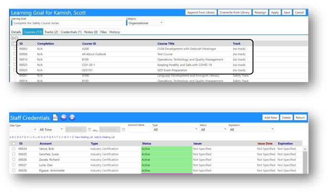Click Overwrite from Library button
The height and width of the screenshot is (193, 328).
[234, 12]
